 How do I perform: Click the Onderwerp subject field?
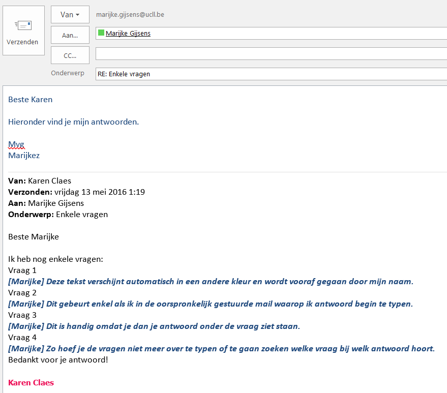click(x=270, y=74)
